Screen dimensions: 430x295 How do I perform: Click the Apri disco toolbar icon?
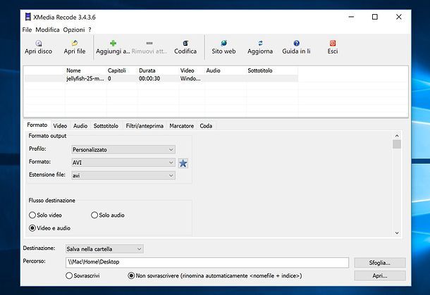[x=39, y=43]
